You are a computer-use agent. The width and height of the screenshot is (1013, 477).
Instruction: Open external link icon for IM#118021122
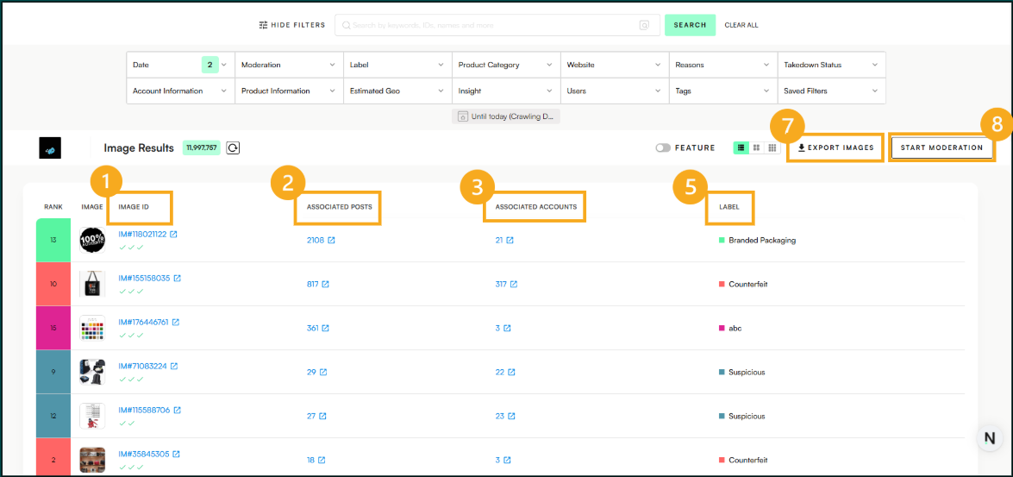173,235
